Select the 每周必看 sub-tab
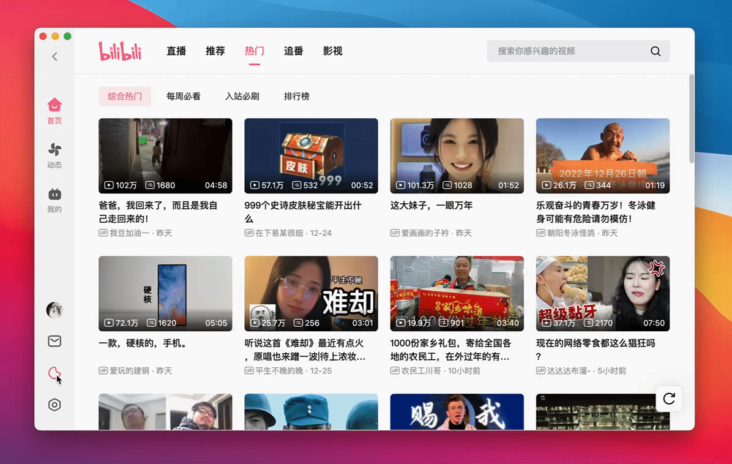Viewport: 732px width, 464px height. click(x=184, y=96)
